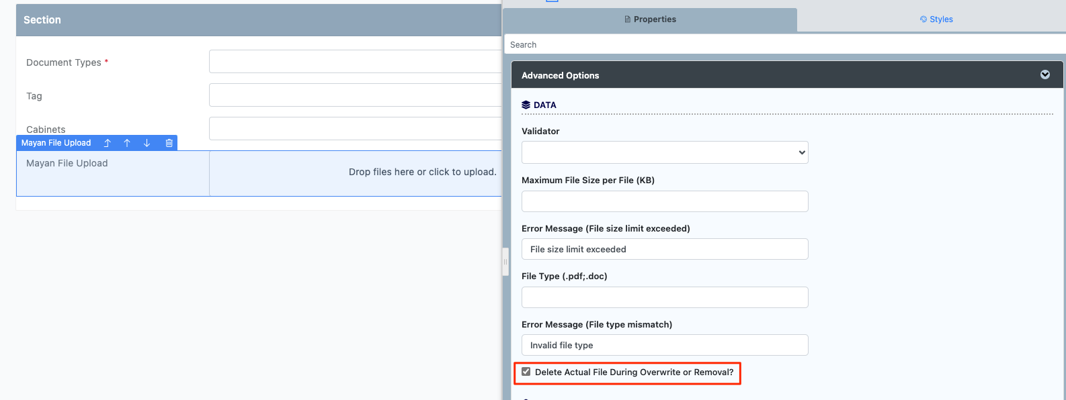Move Mayan File Upload element up

tap(127, 143)
